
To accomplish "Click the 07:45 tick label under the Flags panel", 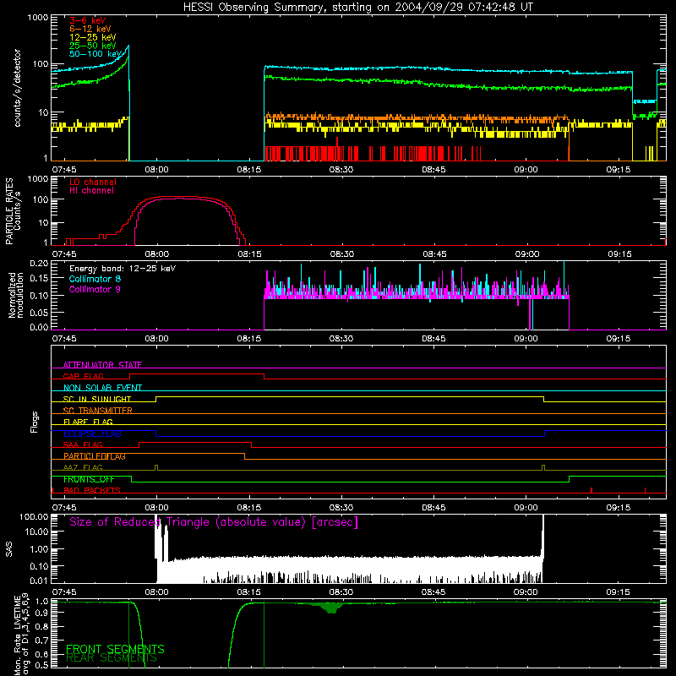I will pyautogui.click(x=64, y=508).
